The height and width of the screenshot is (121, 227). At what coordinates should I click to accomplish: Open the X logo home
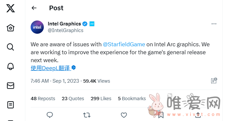click(x=11, y=8)
